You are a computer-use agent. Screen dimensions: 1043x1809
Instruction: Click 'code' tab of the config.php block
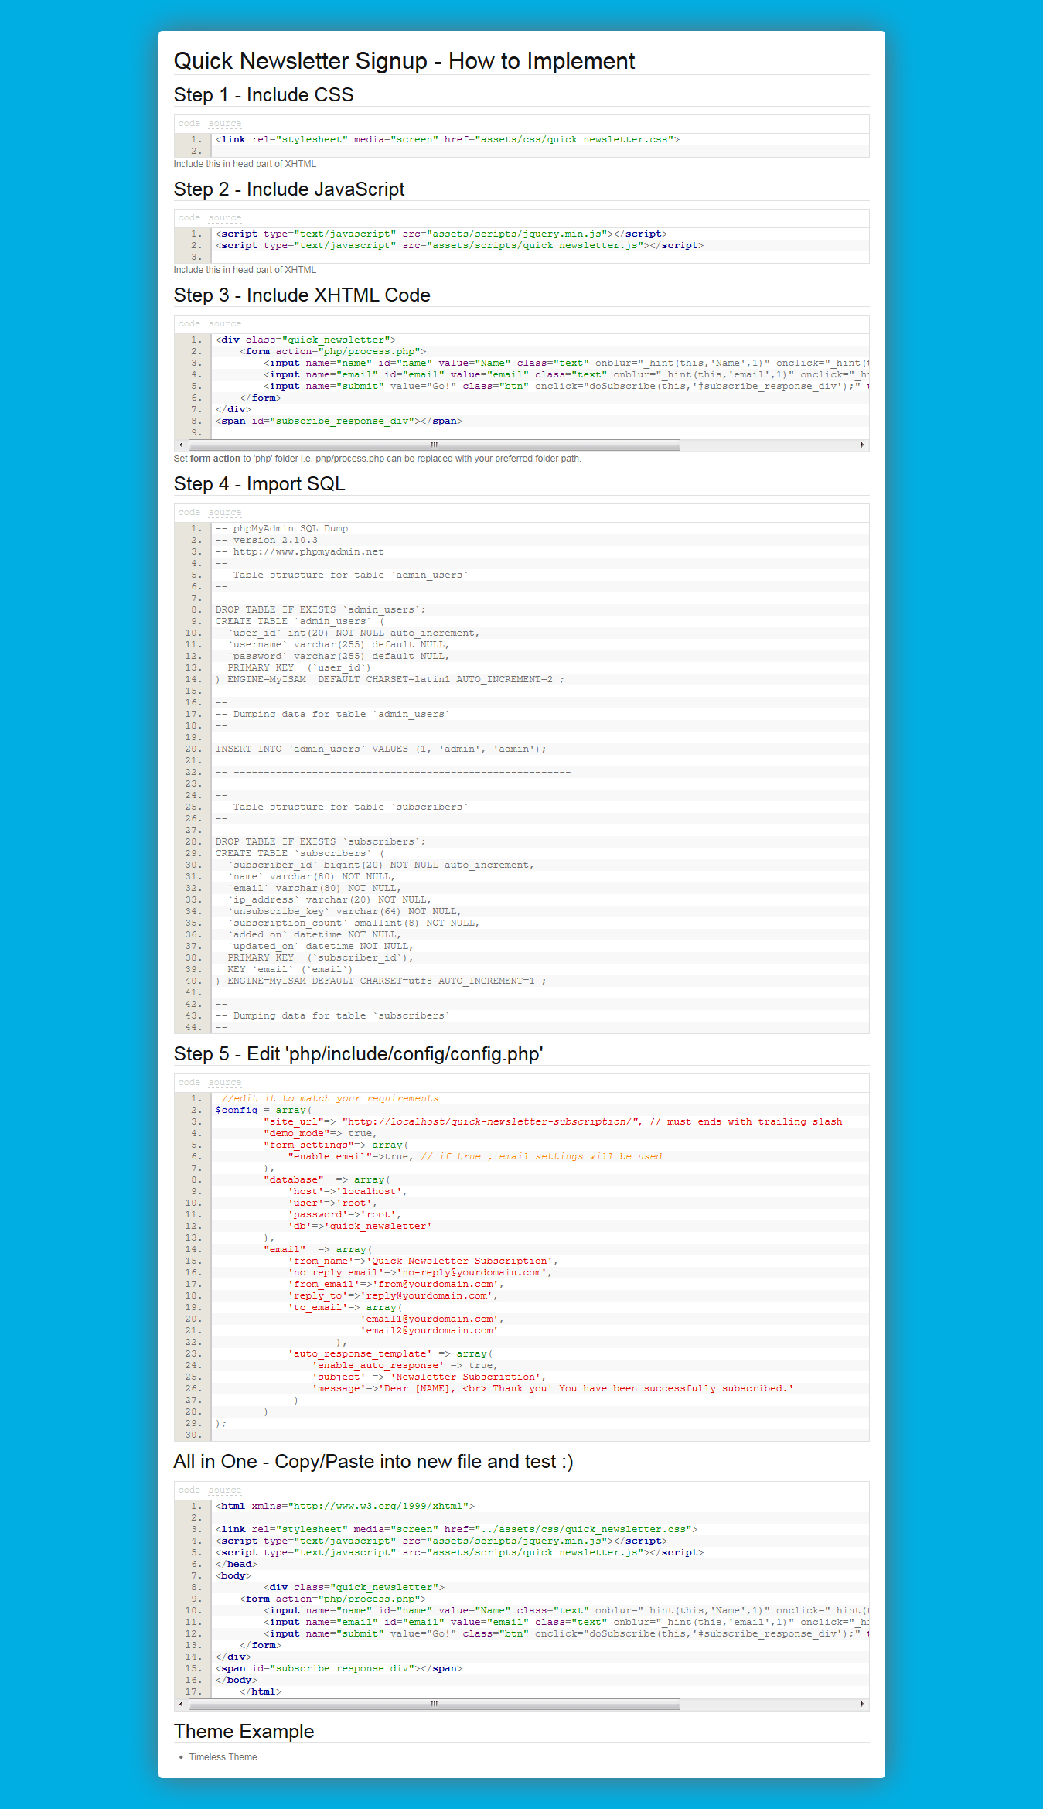pyautogui.click(x=189, y=1083)
